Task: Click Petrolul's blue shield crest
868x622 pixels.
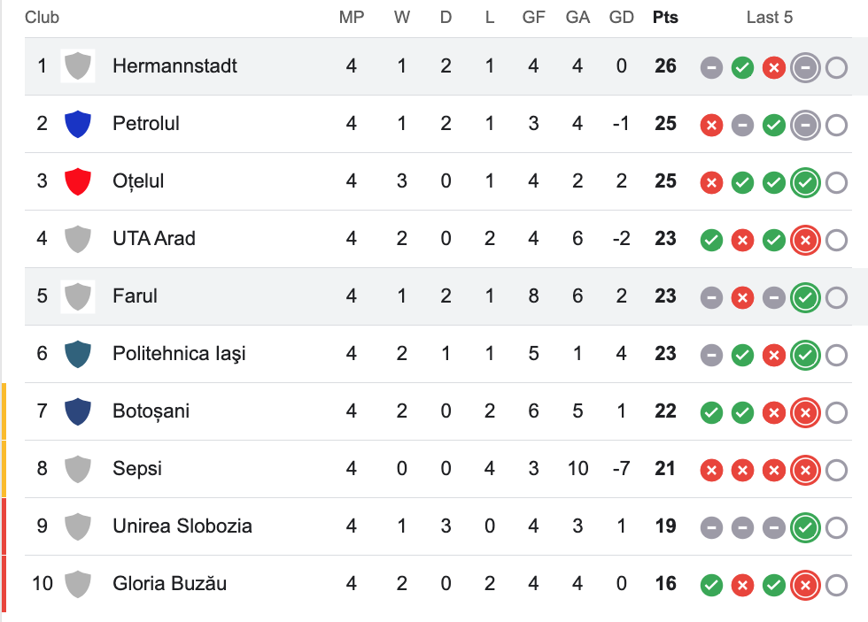Action: 78,123
